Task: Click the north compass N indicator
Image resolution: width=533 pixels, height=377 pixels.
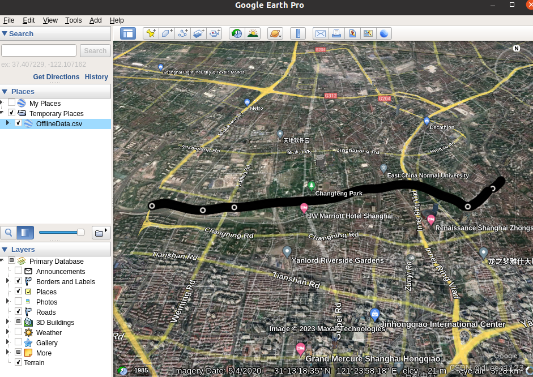Action: 517,48
